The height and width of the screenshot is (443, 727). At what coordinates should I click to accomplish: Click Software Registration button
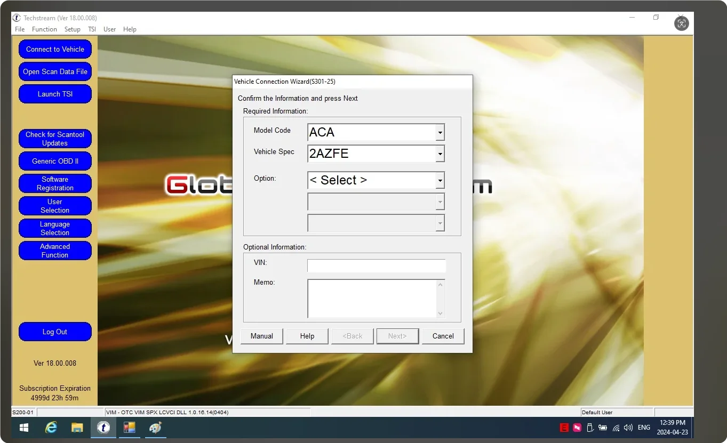pos(55,183)
